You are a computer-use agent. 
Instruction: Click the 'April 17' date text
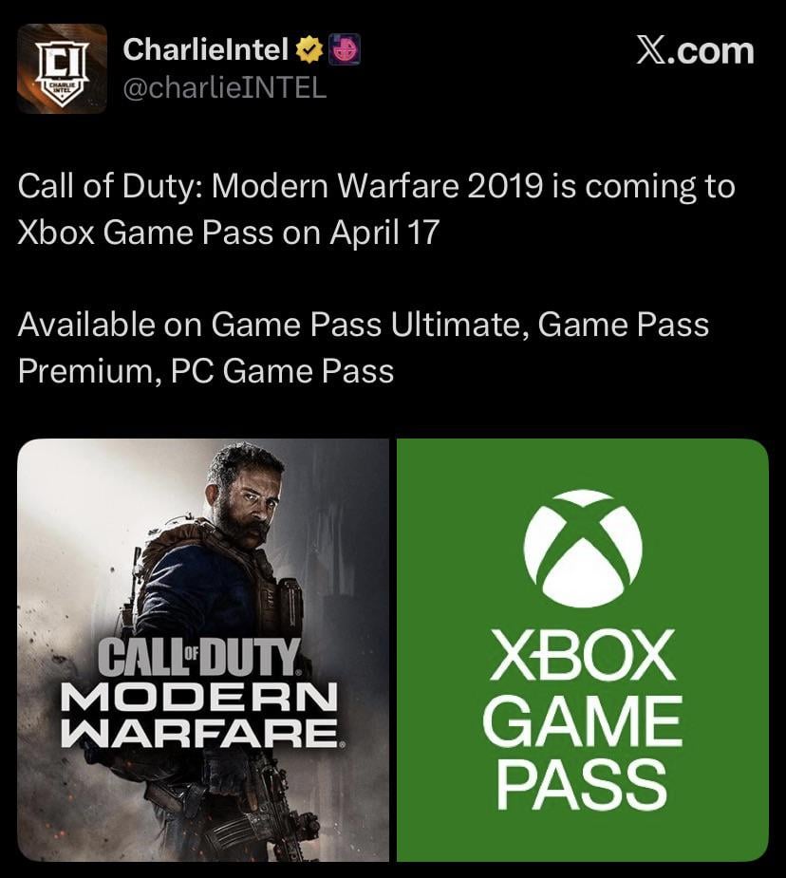point(384,233)
